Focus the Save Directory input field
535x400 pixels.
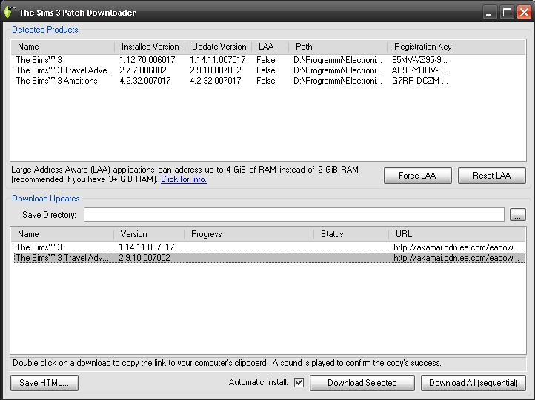pos(293,215)
